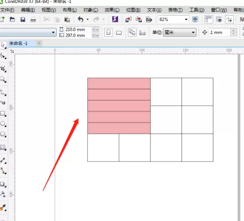This screenshot has height=221, width=244.
Task: Click the Open folder icon
Action: [12, 20]
